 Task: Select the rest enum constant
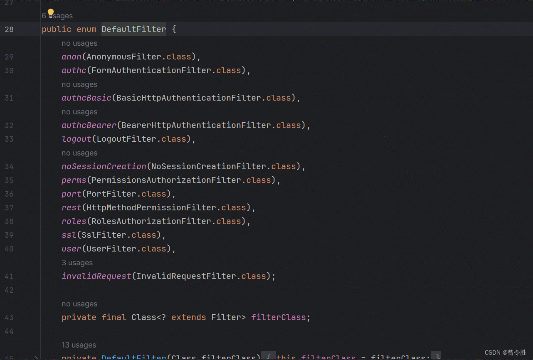click(72, 207)
